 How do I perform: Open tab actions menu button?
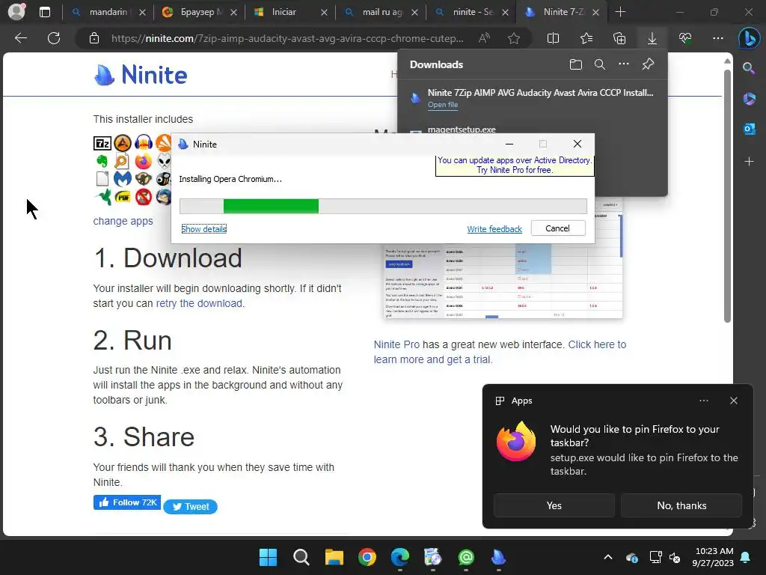[x=44, y=12]
